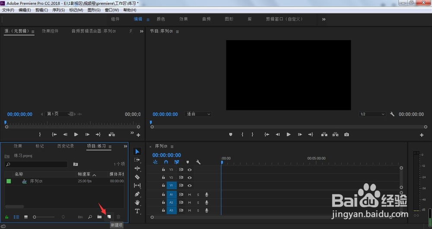Switch to the 效果控件 tab
Screen dimensions: 432x229
(x=50, y=31)
